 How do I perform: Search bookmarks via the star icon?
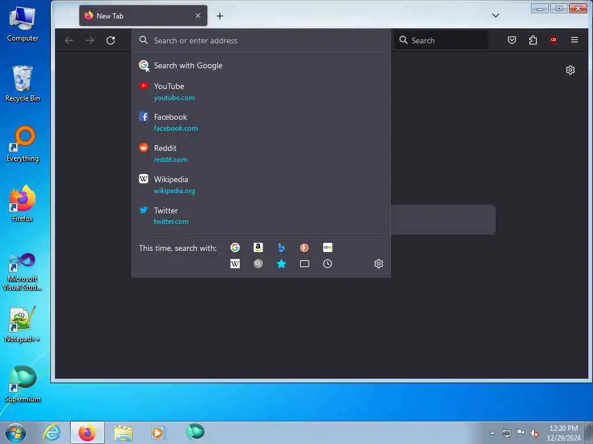click(x=281, y=264)
